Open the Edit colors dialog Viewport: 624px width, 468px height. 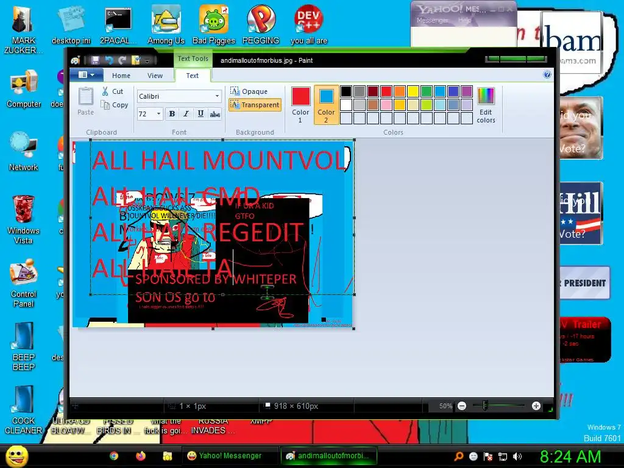[486, 105]
